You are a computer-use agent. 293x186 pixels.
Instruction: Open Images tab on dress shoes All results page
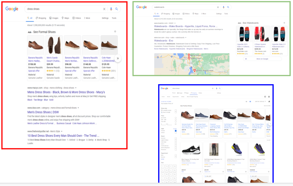(54, 18)
